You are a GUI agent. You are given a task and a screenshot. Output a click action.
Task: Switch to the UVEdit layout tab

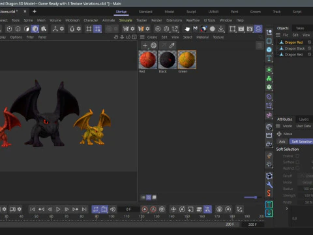213,12
